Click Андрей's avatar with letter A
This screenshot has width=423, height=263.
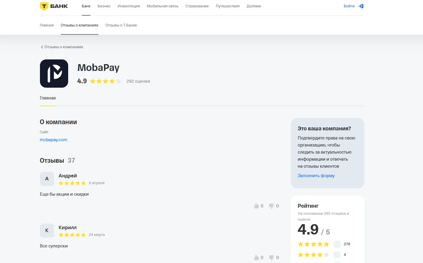[x=47, y=179]
